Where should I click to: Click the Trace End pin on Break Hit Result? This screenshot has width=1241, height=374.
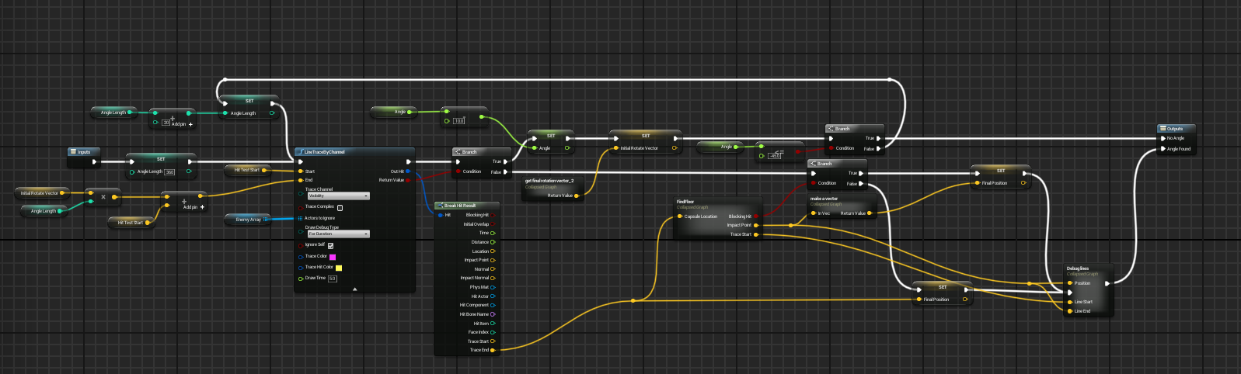tap(493, 350)
